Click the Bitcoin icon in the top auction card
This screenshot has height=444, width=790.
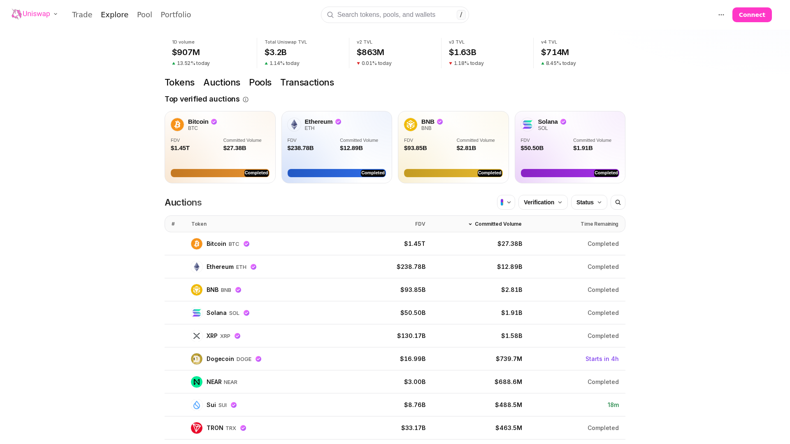[x=177, y=125]
